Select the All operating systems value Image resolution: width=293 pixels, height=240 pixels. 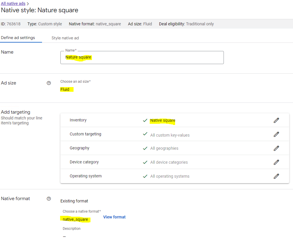point(170,176)
